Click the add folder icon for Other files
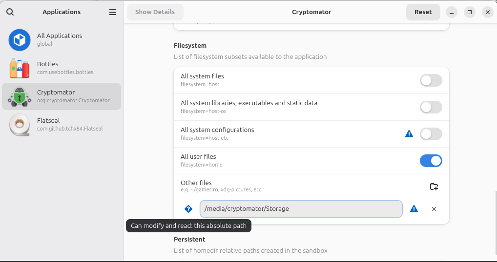 coord(434,187)
